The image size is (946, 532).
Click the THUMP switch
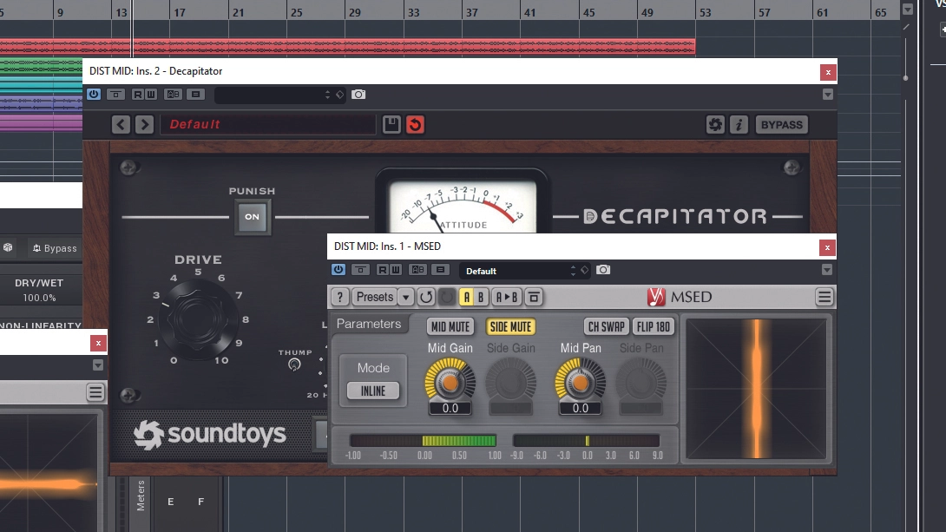click(294, 365)
